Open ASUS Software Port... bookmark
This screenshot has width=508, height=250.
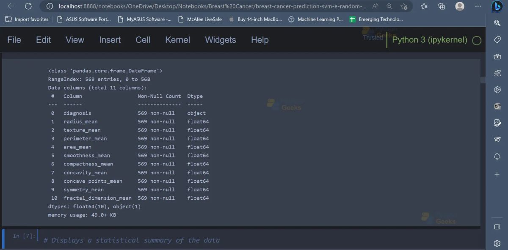tap(84, 19)
